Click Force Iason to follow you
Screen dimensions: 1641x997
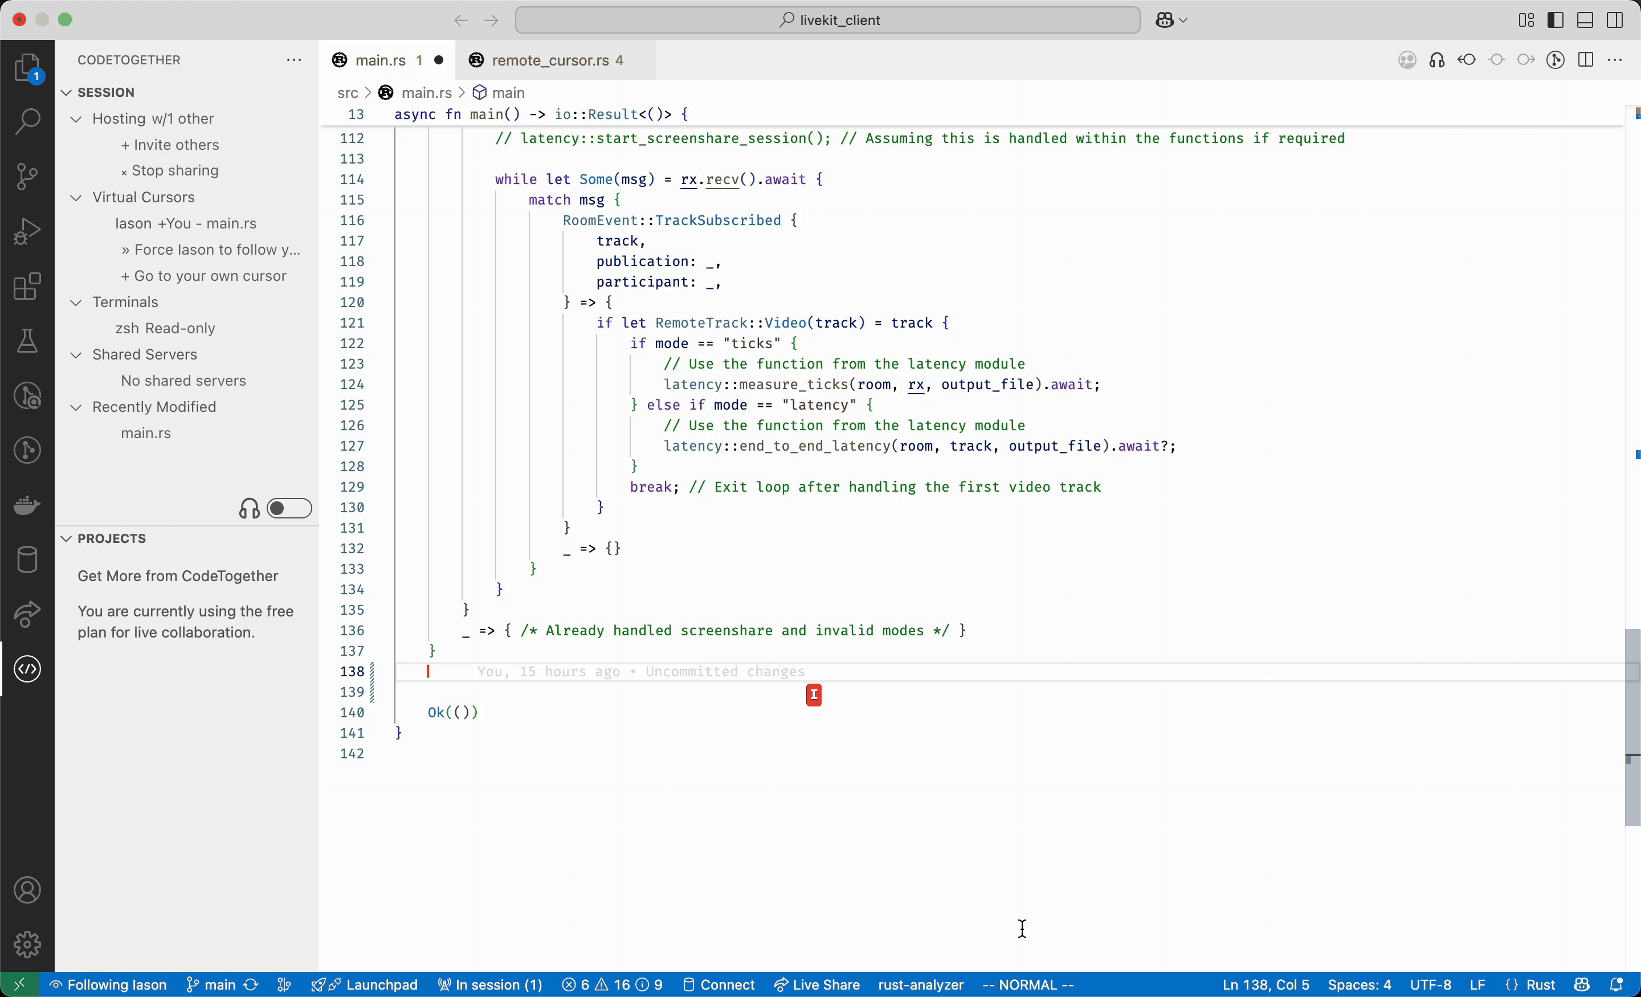coord(210,250)
